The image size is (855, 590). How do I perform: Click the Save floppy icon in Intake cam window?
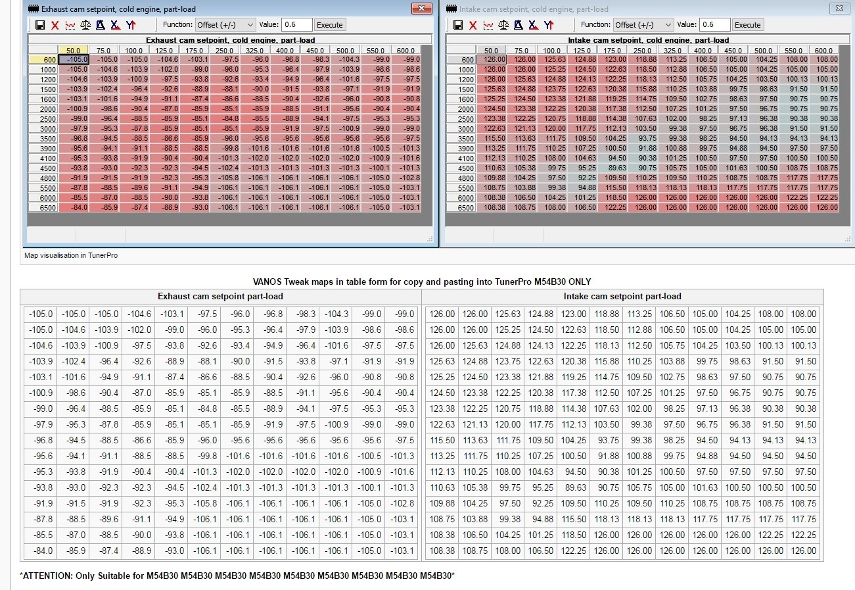tap(457, 25)
